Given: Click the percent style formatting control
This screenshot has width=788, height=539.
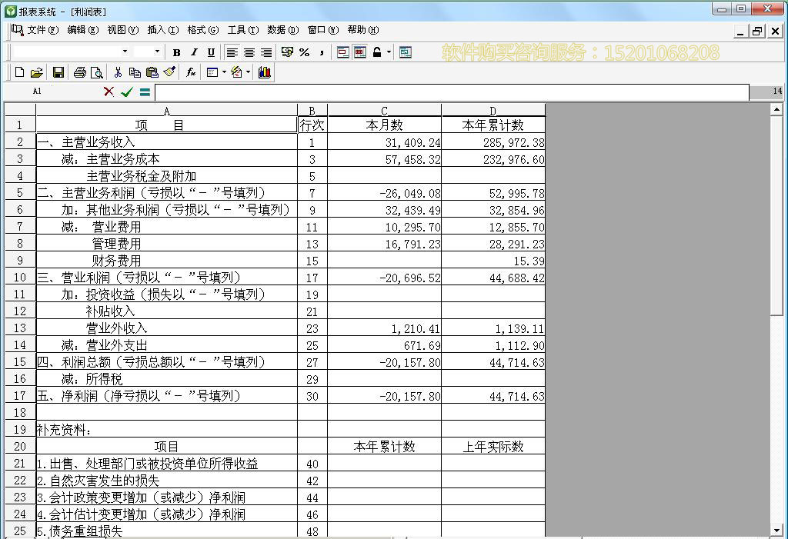Looking at the screenshot, I should tap(303, 52).
